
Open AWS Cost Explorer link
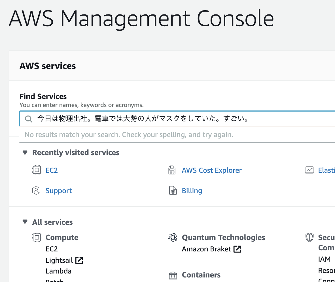[x=212, y=170]
